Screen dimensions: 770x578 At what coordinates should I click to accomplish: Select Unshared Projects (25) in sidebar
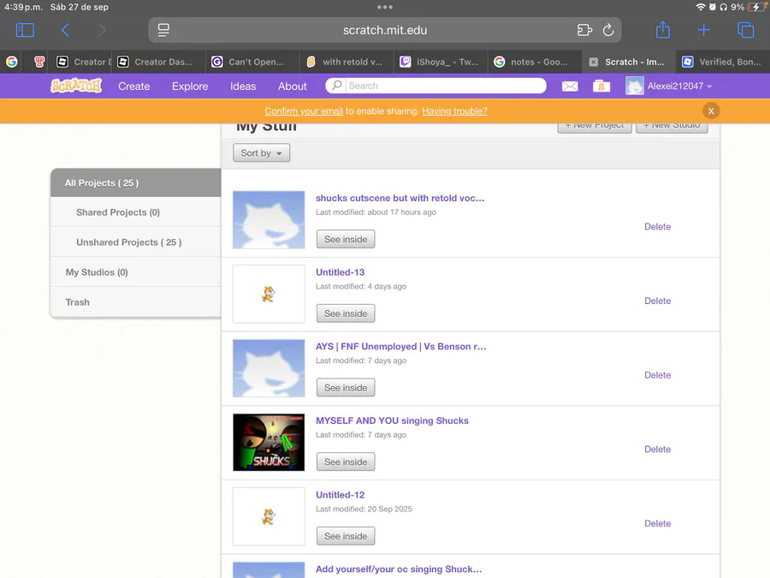(135, 242)
